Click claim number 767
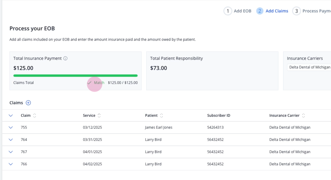 [24, 152]
